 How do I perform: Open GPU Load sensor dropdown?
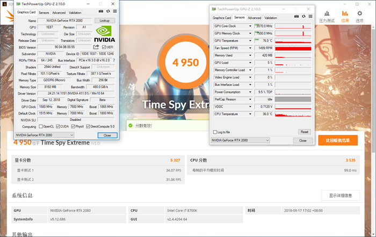point(250,62)
